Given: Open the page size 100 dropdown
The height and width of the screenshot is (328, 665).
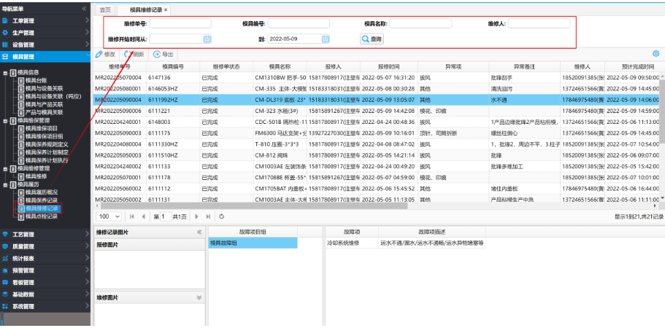Looking at the screenshot, I should [x=117, y=216].
